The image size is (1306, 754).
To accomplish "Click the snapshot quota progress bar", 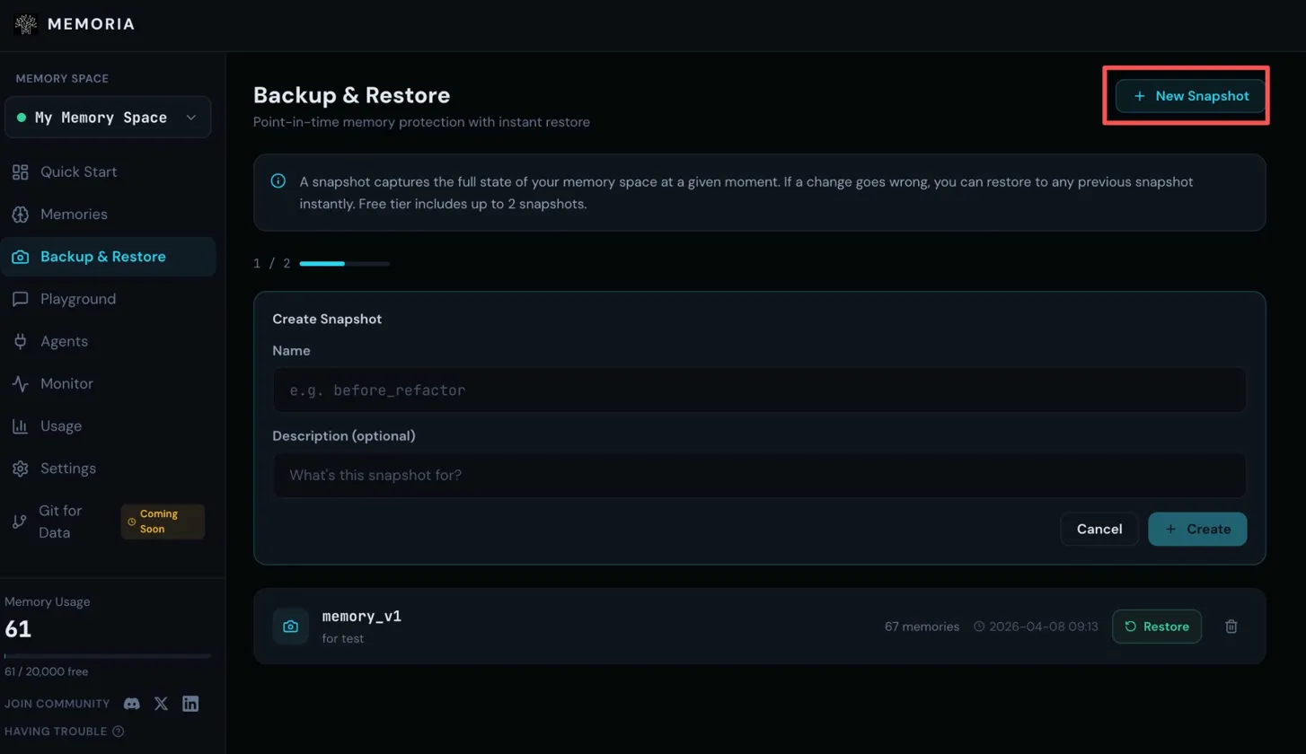I will tap(344, 264).
